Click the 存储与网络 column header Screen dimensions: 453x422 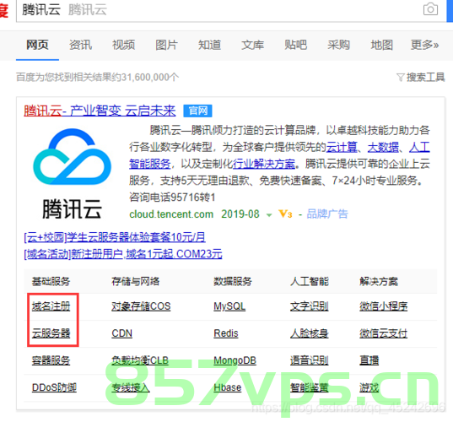click(x=136, y=281)
